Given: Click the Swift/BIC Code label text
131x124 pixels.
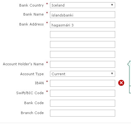Looking at the screenshot, I should point(30,93).
